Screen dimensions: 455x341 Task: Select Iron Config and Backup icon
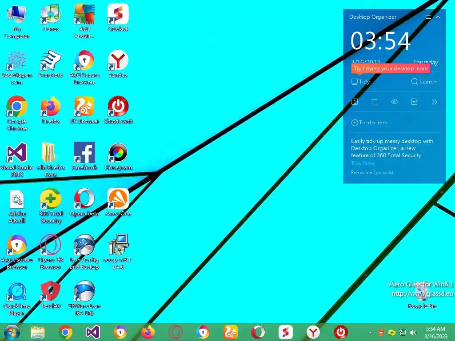[x=84, y=252]
